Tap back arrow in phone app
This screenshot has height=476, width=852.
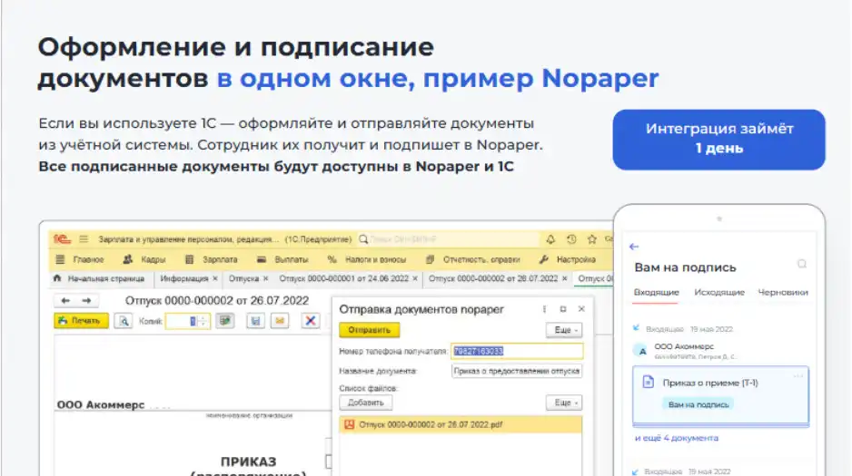634,247
